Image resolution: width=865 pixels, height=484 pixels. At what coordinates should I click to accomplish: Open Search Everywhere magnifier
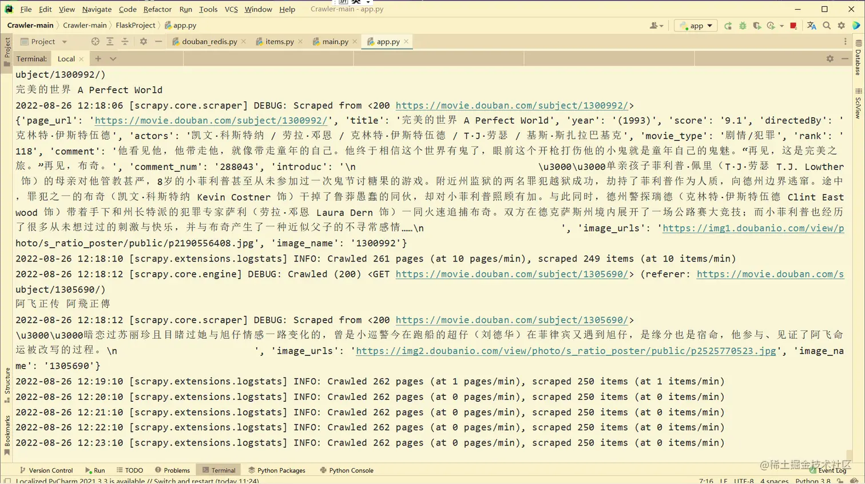[x=827, y=26]
